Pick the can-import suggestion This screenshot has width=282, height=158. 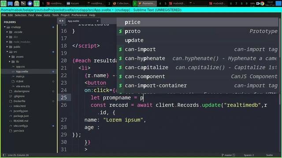pos(197,49)
